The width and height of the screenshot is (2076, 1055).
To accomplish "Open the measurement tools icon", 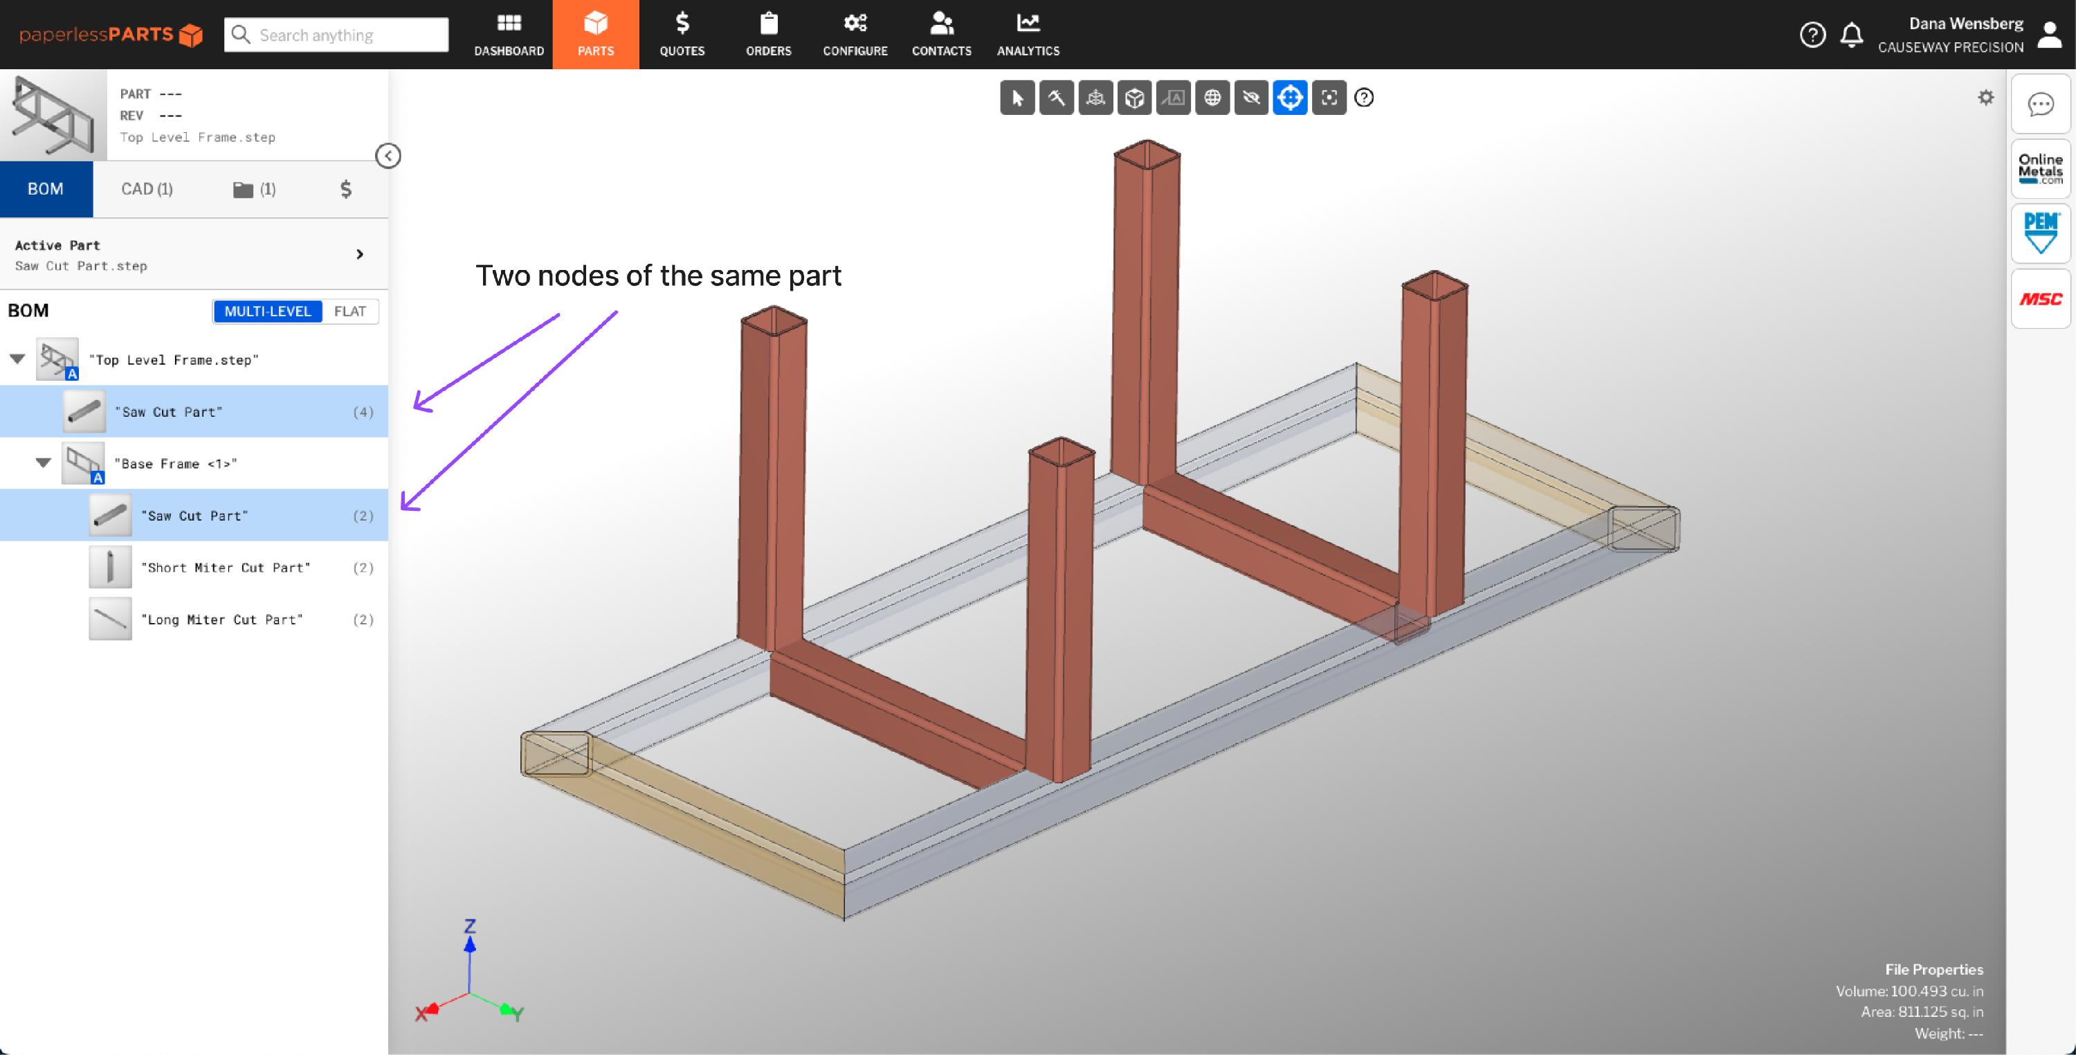I will tap(1057, 98).
